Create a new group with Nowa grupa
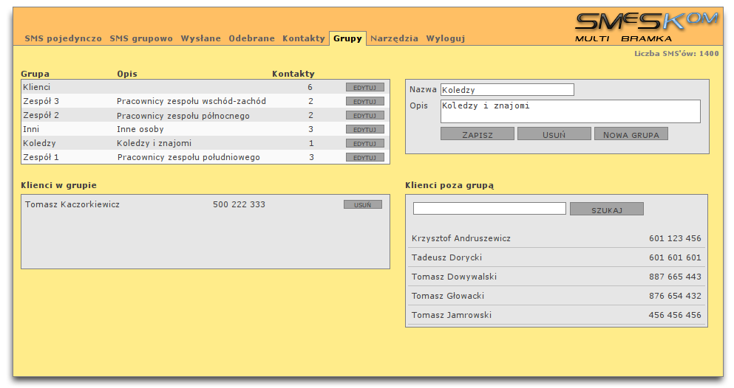The image size is (734, 388). click(x=631, y=134)
